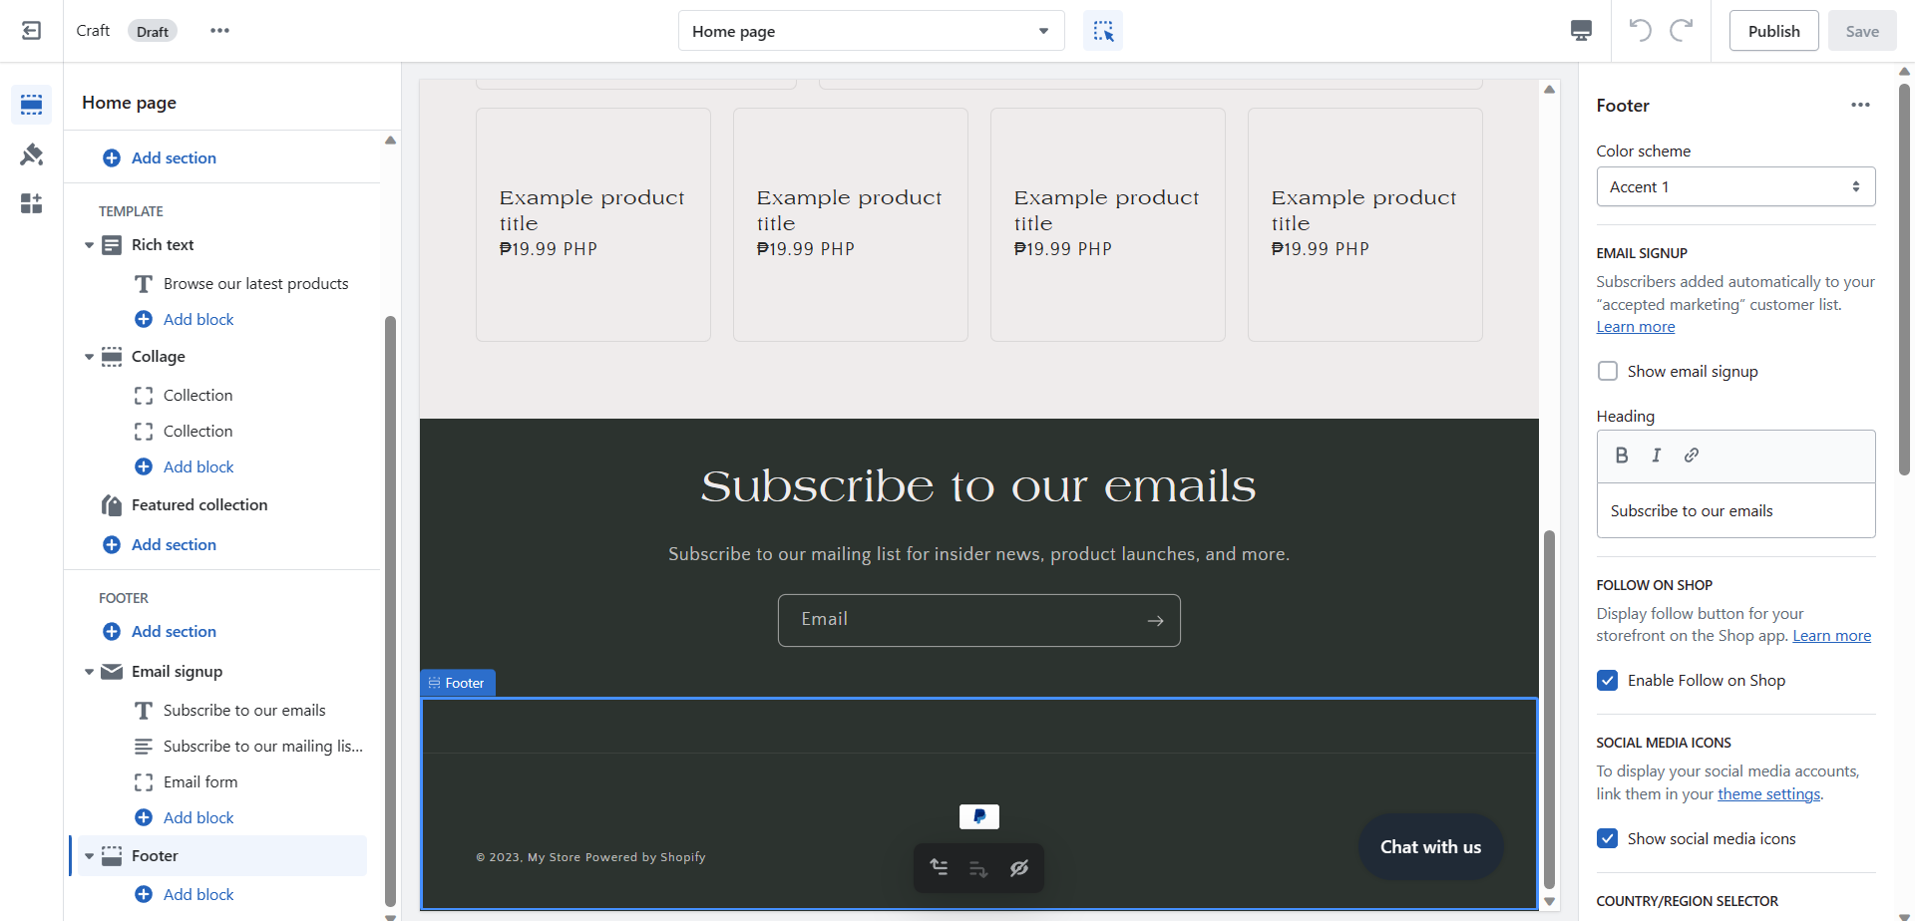Apply bold in the Heading editor
Image resolution: width=1915 pixels, height=921 pixels.
1622,456
